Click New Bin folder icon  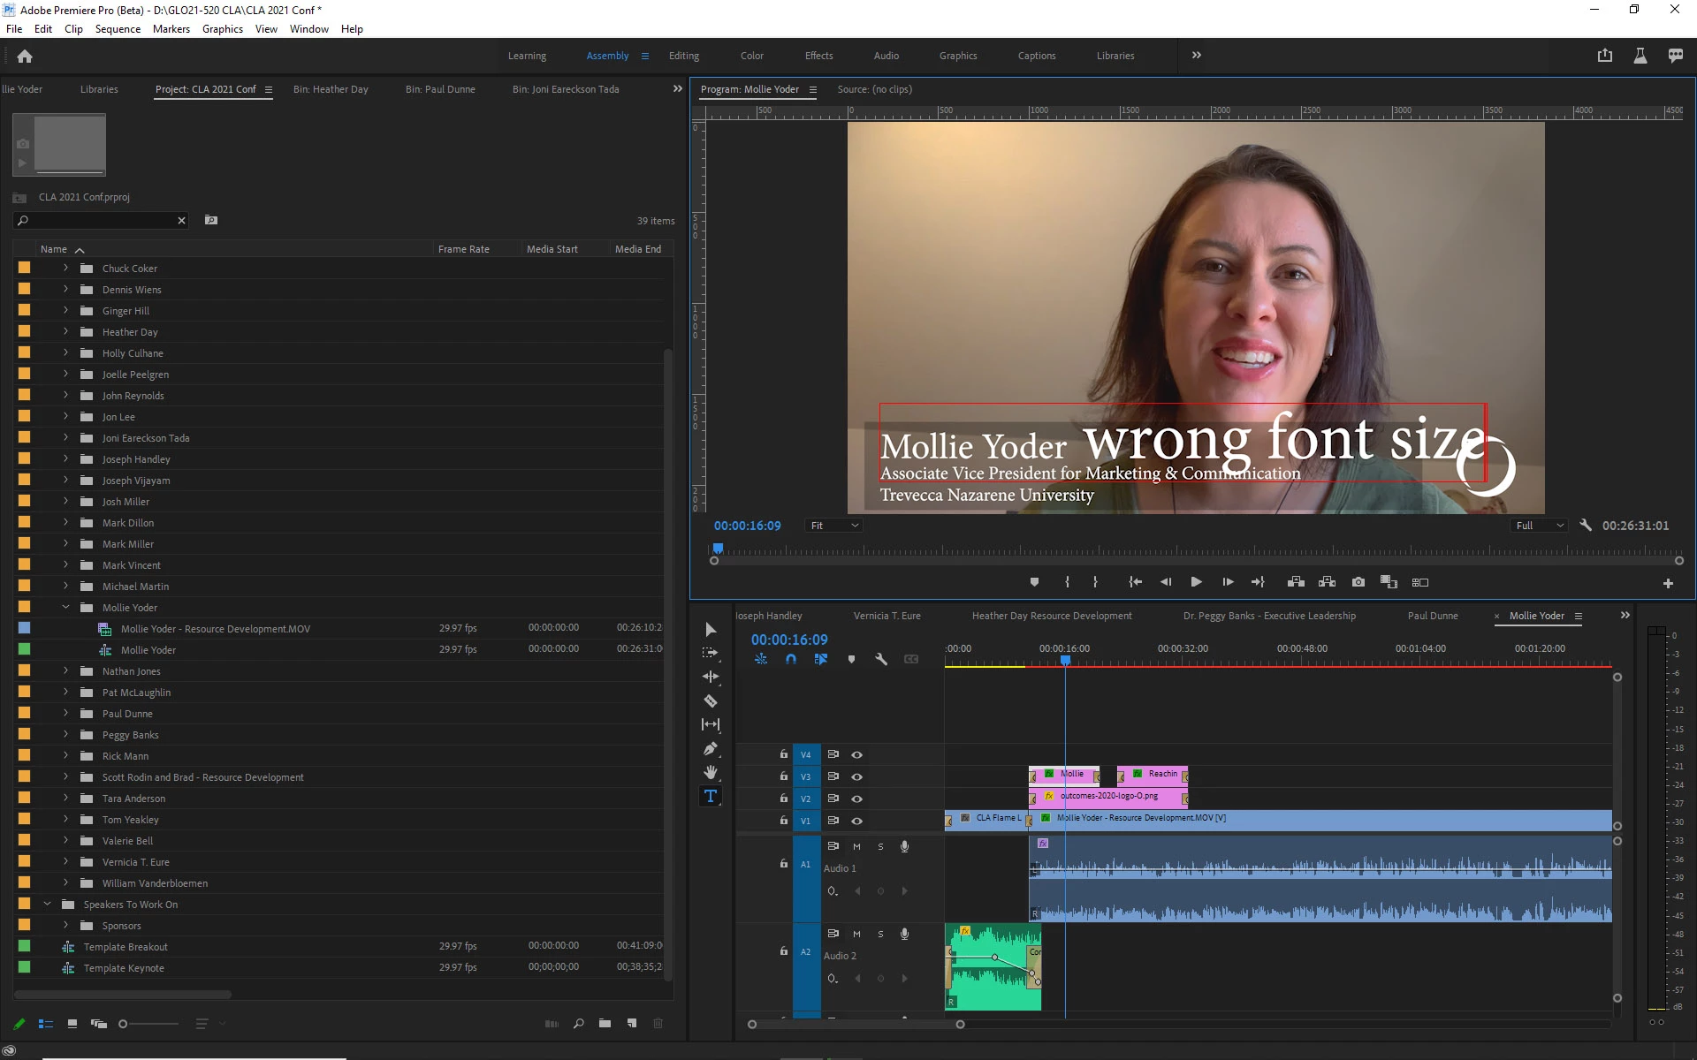click(x=605, y=1024)
